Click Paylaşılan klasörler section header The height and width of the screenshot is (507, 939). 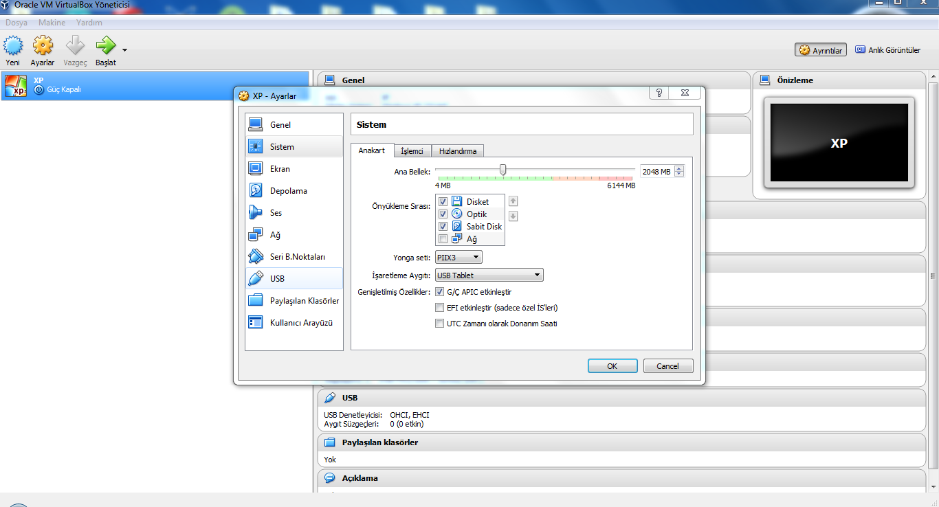(x=621, y=442)
